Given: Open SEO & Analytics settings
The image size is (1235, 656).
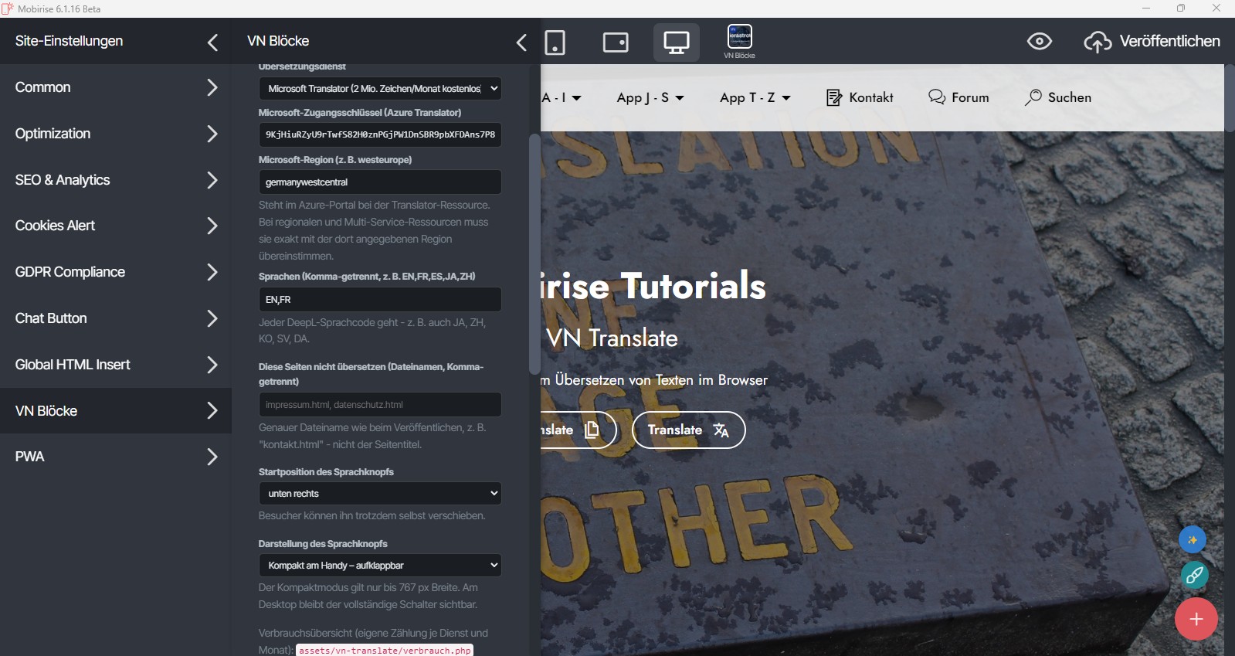Looking at the screenshot, I should click(x=116, y=180).
